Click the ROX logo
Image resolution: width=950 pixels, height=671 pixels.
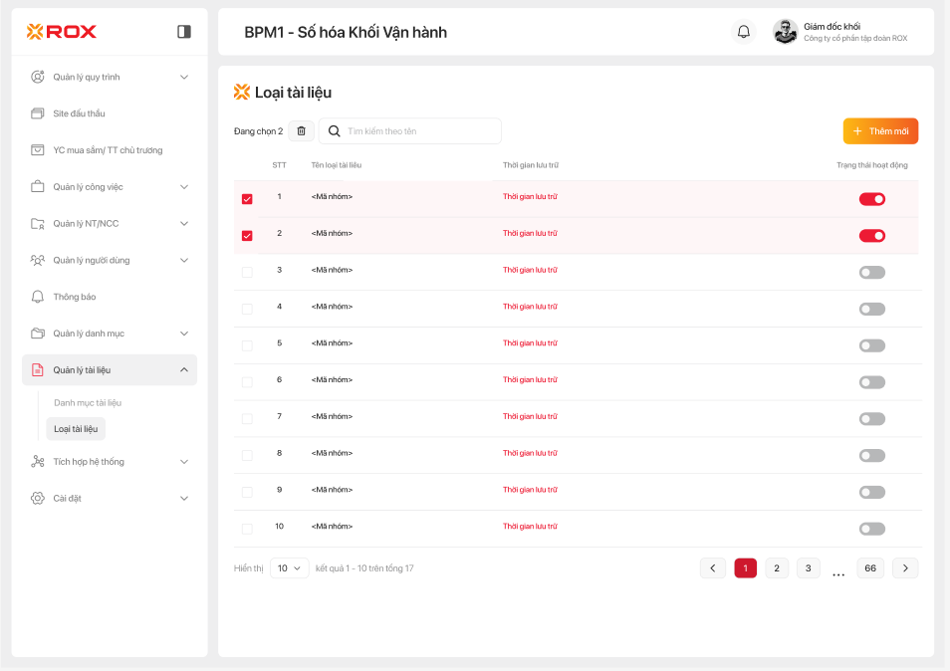[62, 32]
